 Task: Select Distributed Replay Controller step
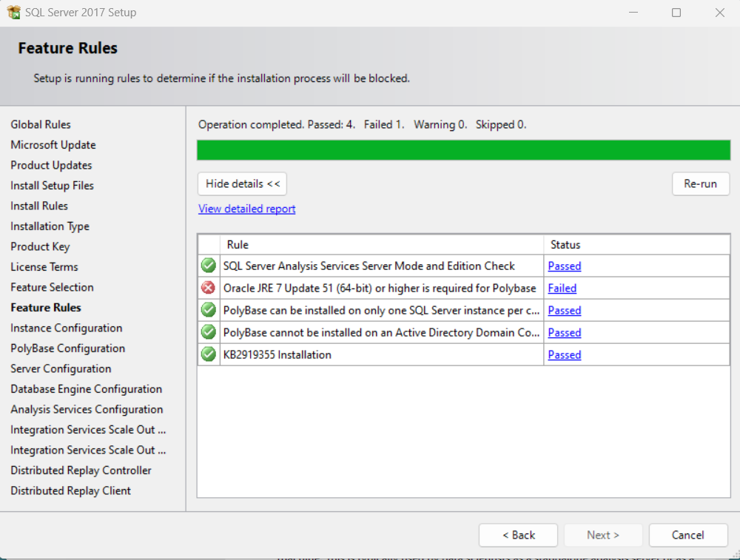81,470
